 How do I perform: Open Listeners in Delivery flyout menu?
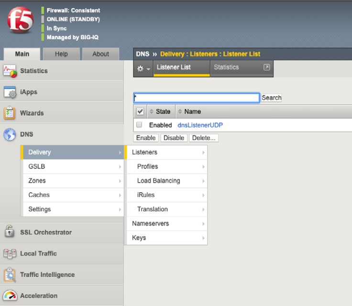tap(166, 152)
